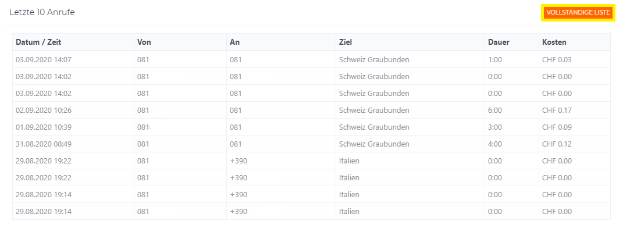Select the call row dated 02.09.2020 10:26
The width and height of the screenshot is (623, 228).
click(x=312, y=110)
